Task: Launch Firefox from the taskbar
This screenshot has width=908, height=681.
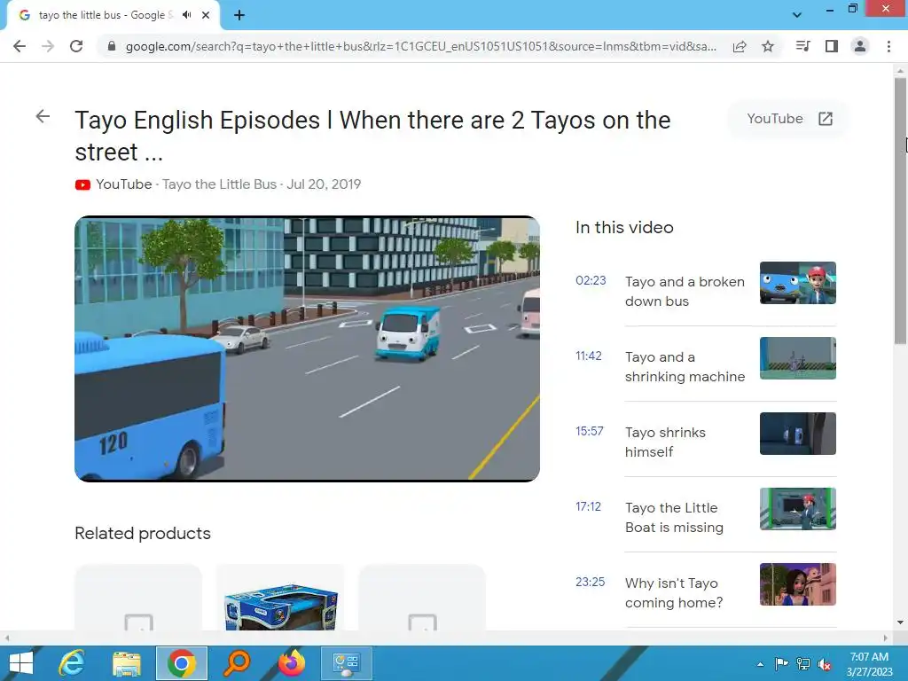Action: pyautogui.click(x=291, y=663)
